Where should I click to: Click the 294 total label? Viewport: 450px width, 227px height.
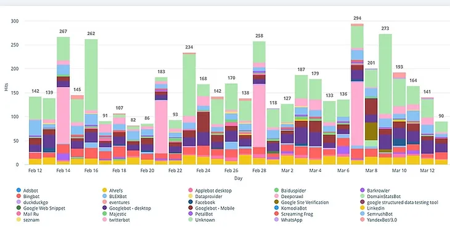[358, 18]
